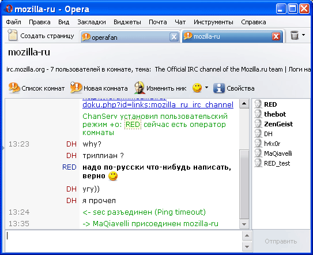Click the new page icon beside Создать страницу
313x255 pixels.
(13, 35)
